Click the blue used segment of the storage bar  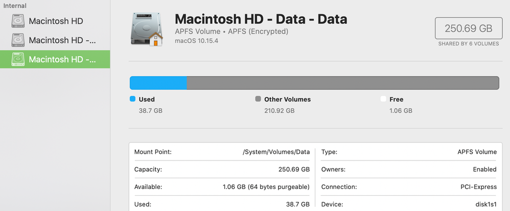(158, 83)
